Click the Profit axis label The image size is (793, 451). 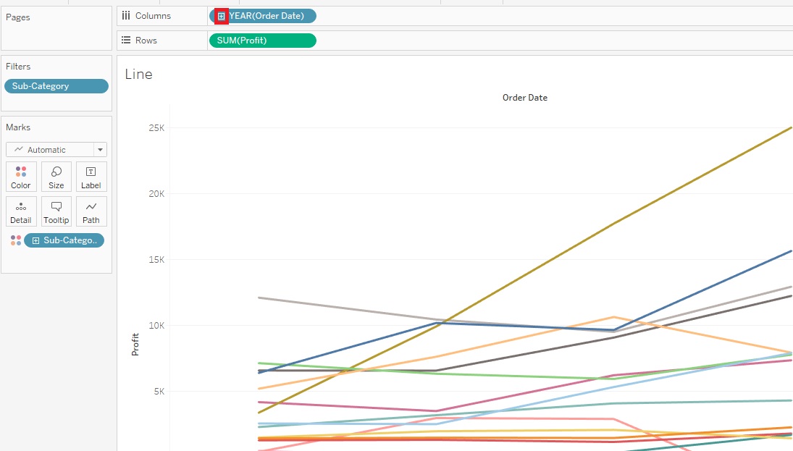135,345
